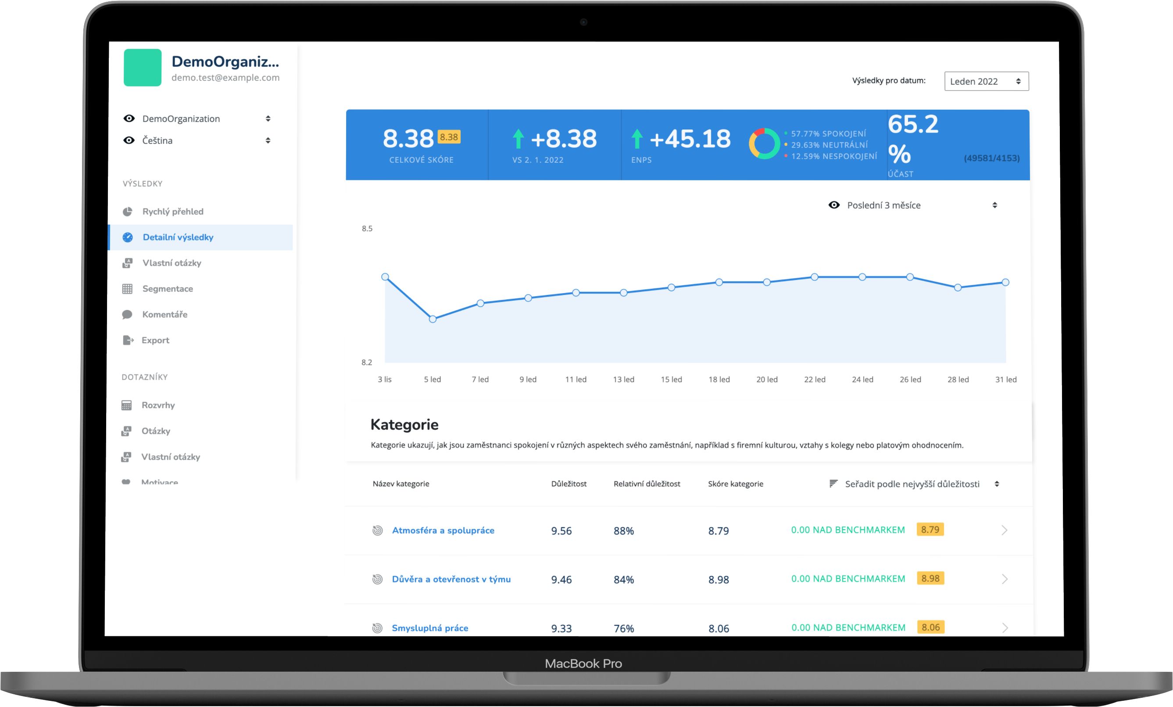Image resolution: width=1173 pixels, height=707 pixels.
Task: Click the Export file icon
Action: (128, 340)
